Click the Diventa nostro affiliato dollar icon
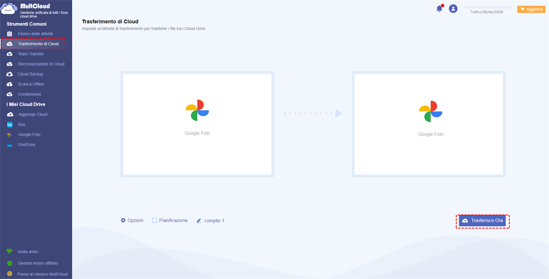Screen dimensions: 549x279 point(9,263)
